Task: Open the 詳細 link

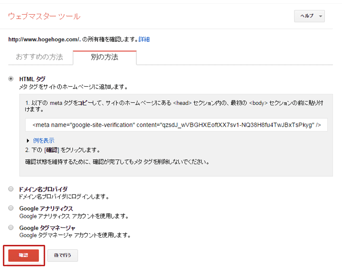Action: pyautogui.click(x=144, y=39)
